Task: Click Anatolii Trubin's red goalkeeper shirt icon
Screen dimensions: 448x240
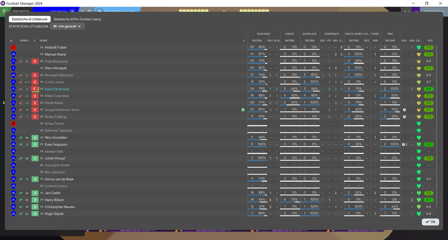Action: (13, 48)
